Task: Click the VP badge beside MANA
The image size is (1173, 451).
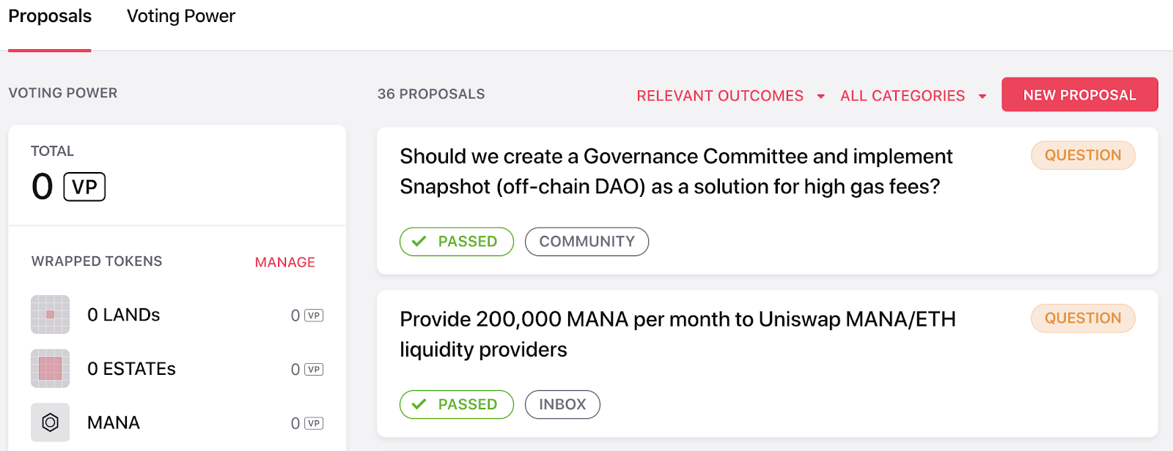Action: coord(314,423)
